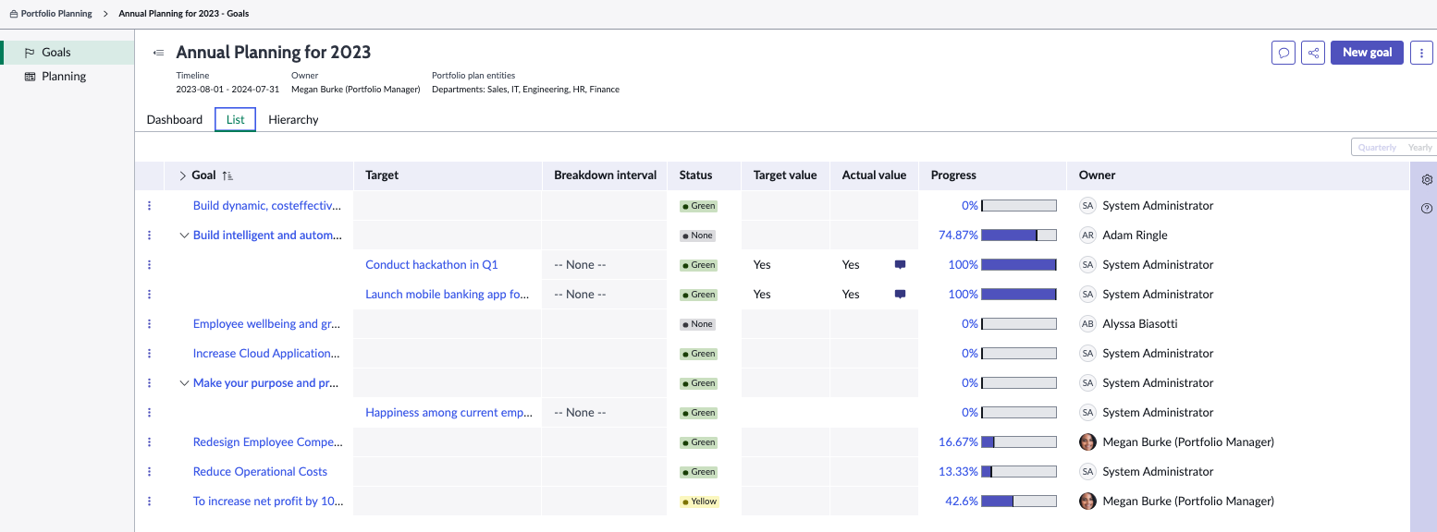Click the share icon beside New goal
1437x532 pixels.
[1313, 53]
